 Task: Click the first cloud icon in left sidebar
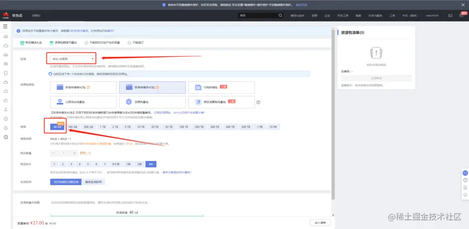[x=5, y=37]
